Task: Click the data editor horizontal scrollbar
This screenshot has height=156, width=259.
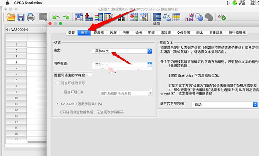Action: pos(37,141)
